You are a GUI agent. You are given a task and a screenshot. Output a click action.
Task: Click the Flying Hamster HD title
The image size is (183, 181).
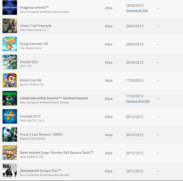point(34,44)
